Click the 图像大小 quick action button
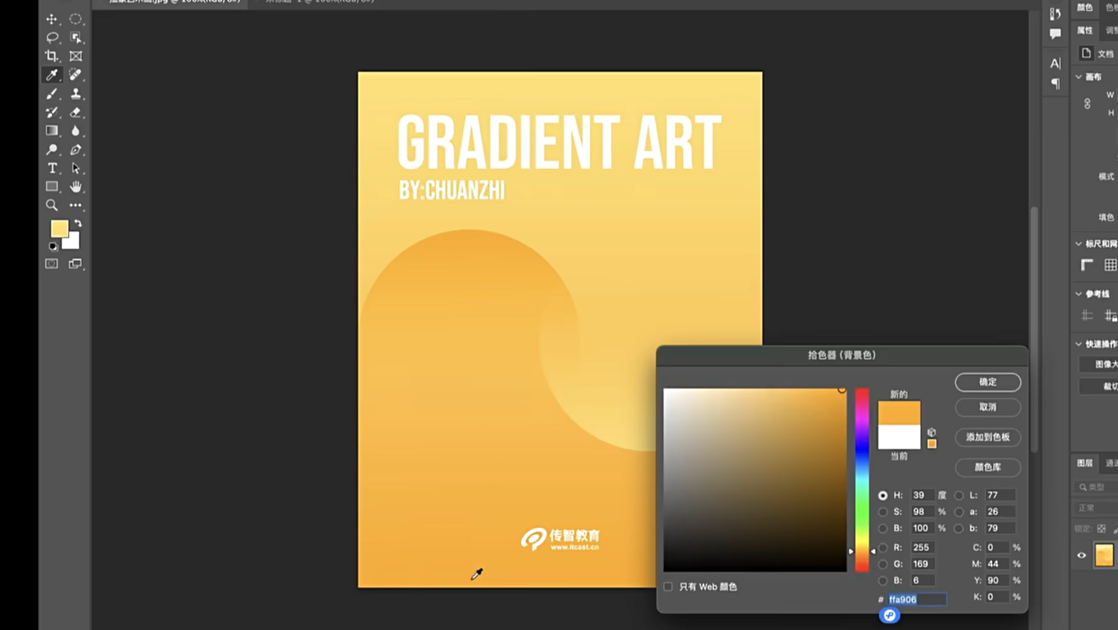 click(x=1099, y=364)
